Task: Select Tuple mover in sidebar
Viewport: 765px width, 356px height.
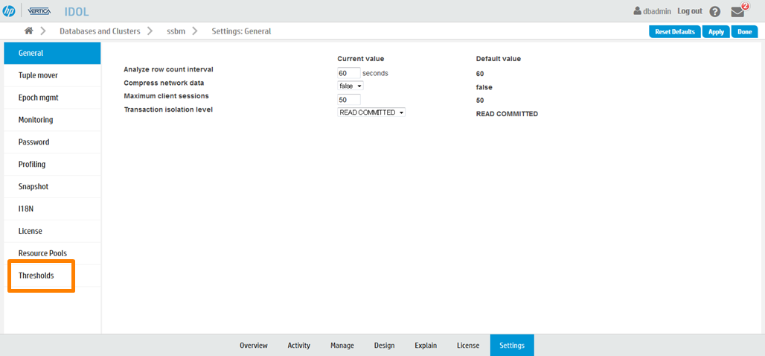Action: pyautogui.click(x=38, y=75)
